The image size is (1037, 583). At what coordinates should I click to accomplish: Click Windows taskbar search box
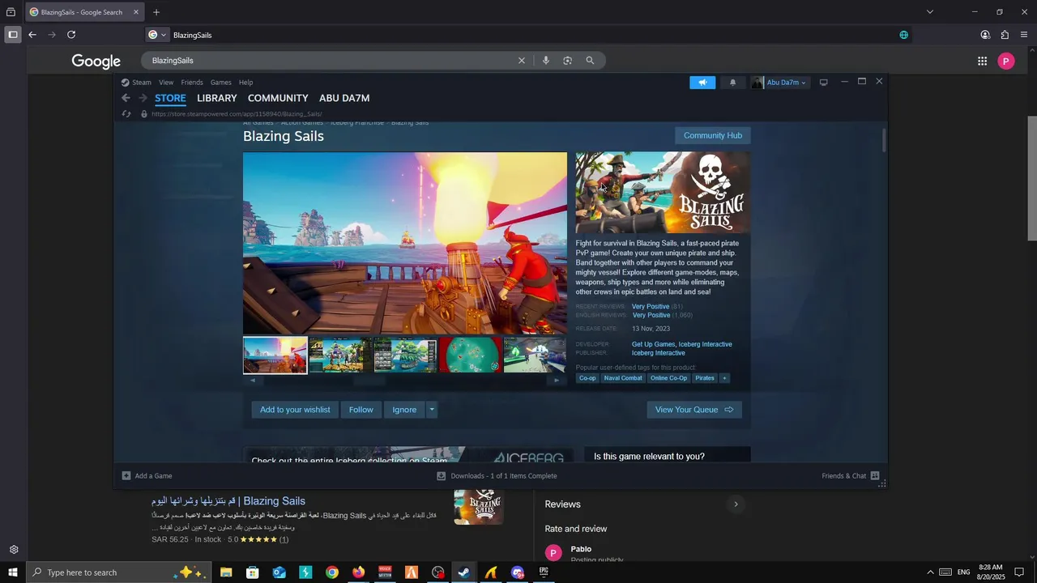(x=119, y=572)
